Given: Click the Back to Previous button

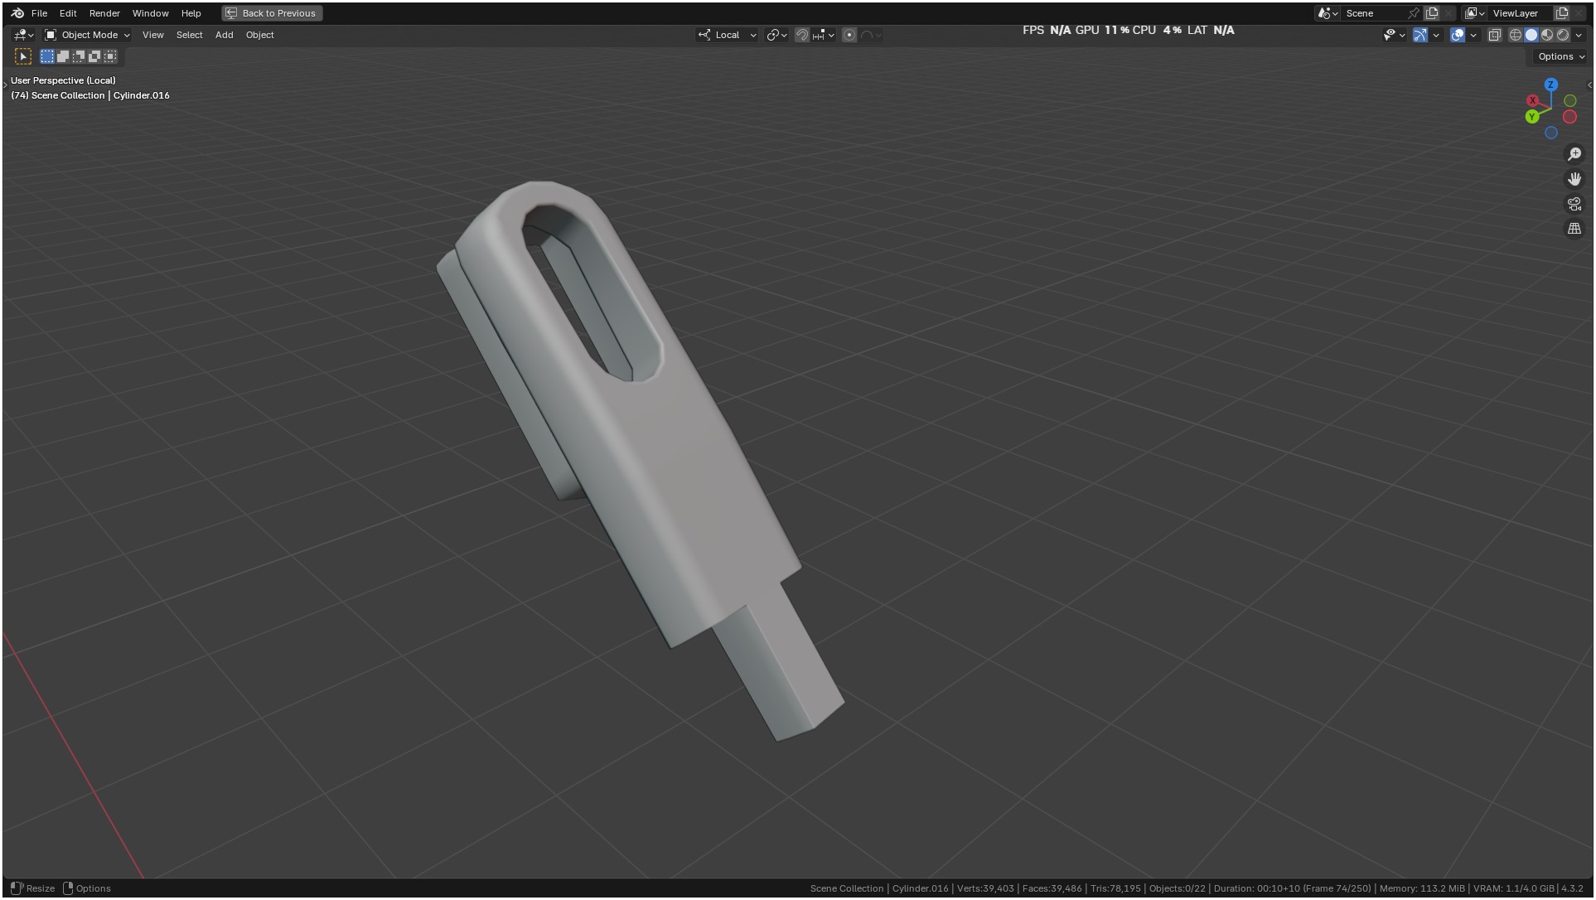Looking at the screenshot, I should pos(272,13).
